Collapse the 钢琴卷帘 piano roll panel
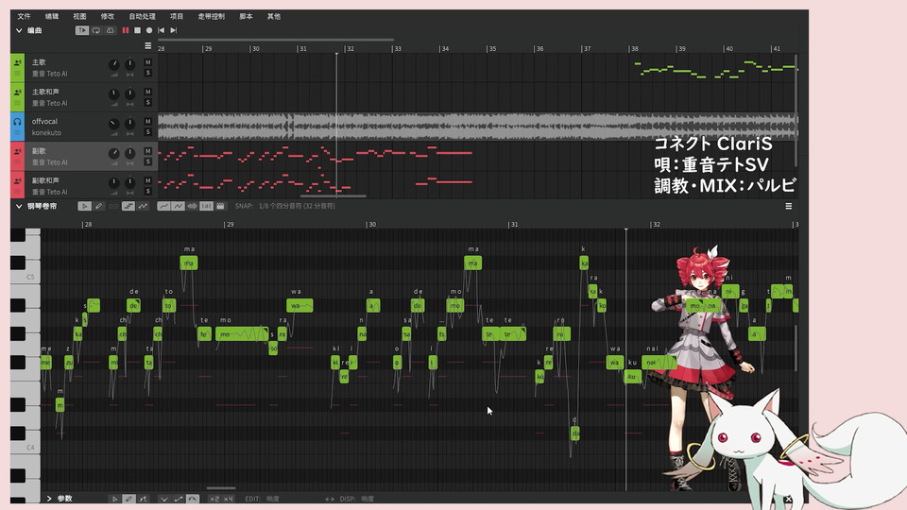 click(19, 206)
